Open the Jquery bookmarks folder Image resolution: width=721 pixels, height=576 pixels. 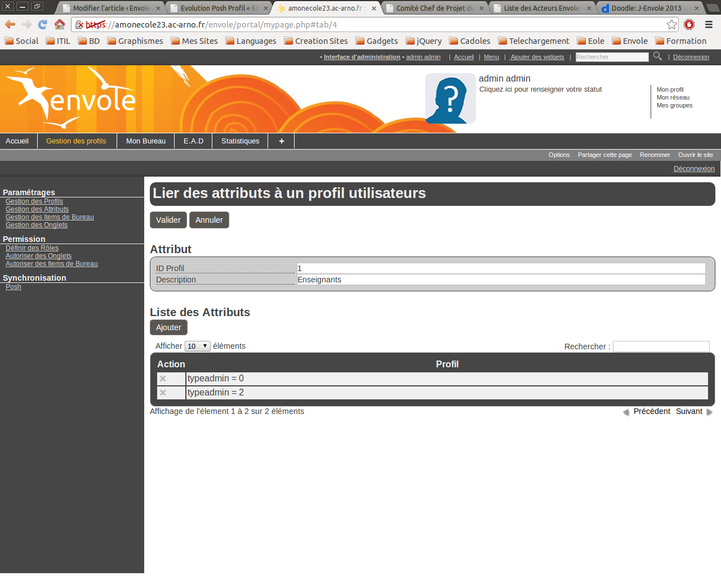pyautogui.click(x=424, y=41)
